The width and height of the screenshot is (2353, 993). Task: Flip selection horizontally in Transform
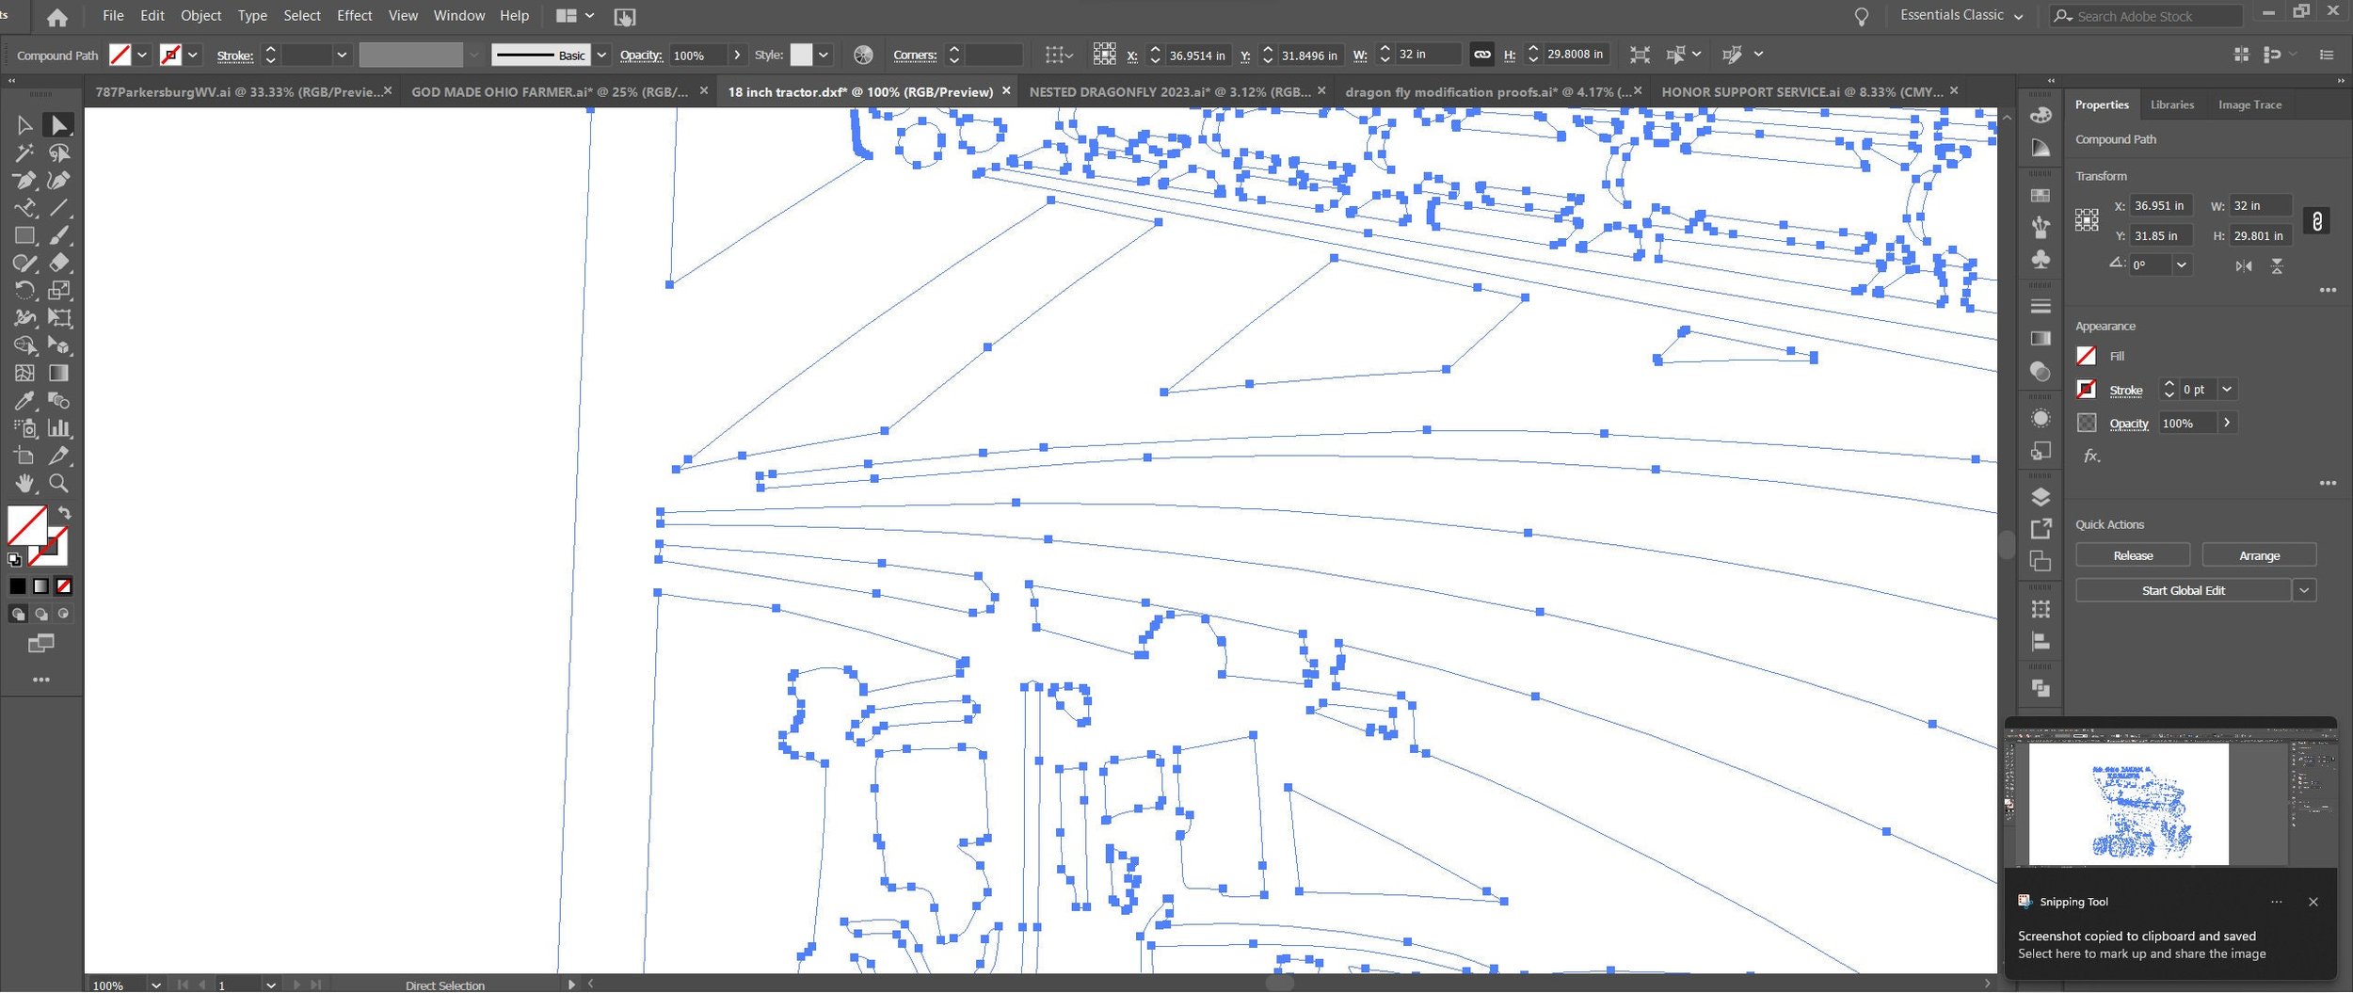click(2244, 266)
